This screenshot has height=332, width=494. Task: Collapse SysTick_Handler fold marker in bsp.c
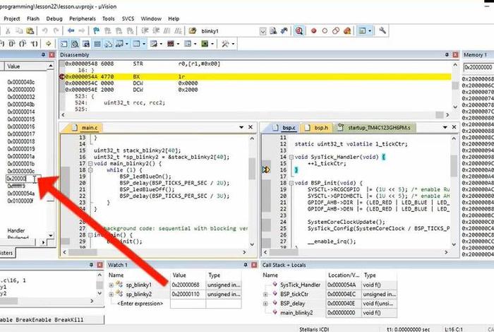(x=291, y=157)
